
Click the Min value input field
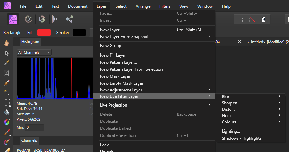[34, 127]
